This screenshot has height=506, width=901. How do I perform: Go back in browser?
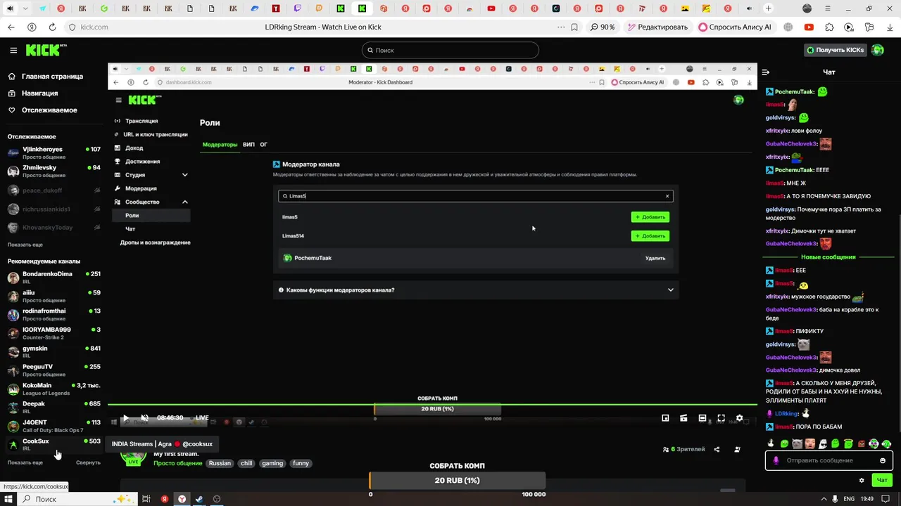(x=11, y=27)
